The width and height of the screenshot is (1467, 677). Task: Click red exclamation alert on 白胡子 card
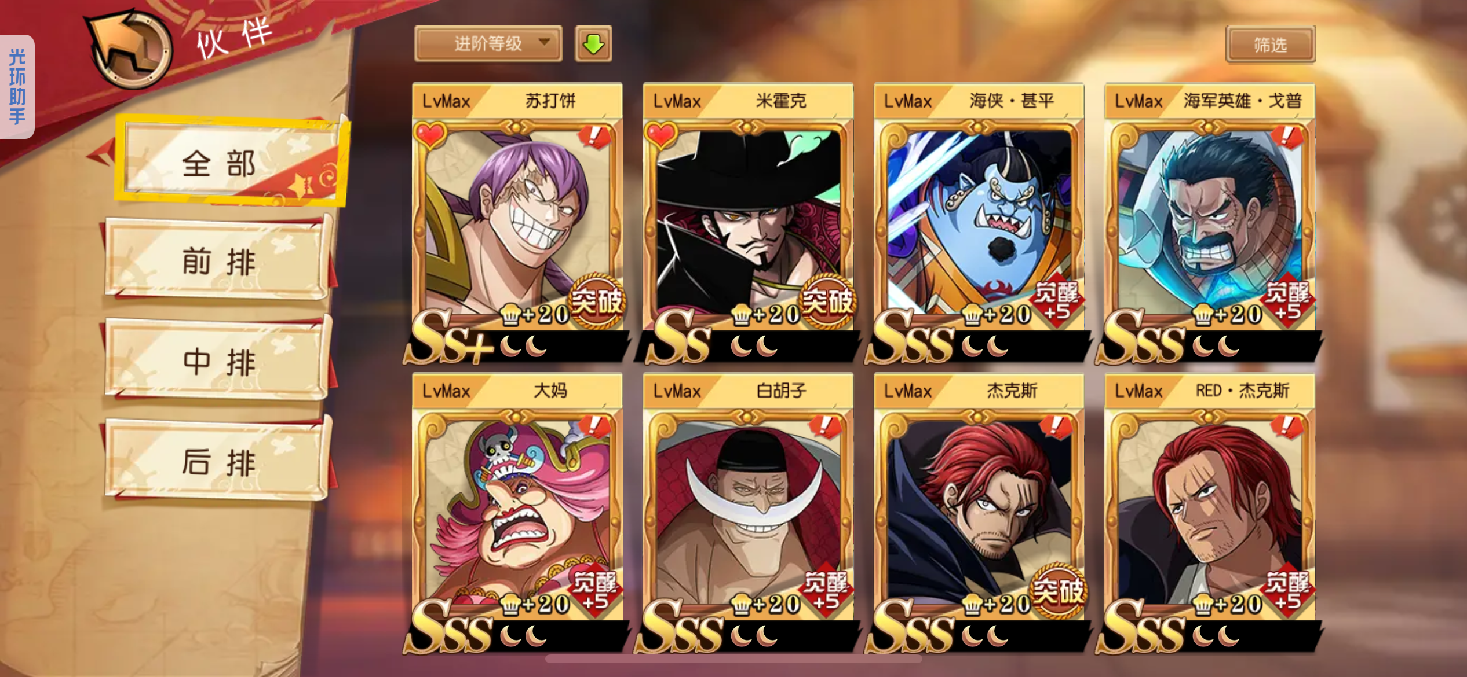point(824,427)
